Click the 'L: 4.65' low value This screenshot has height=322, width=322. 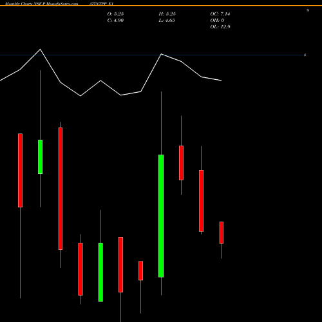click(x=167, y=21)
